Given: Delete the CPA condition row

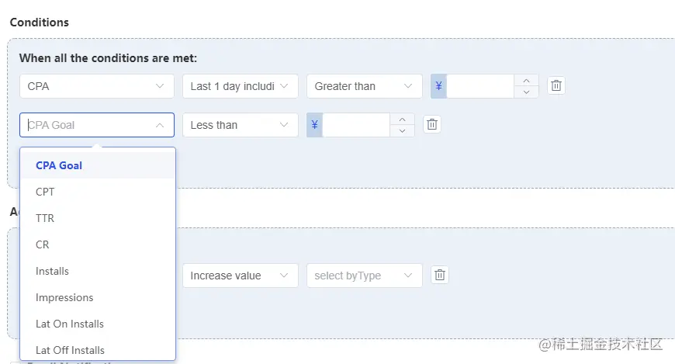Looking at the screenshot, I should click(556, 86).
